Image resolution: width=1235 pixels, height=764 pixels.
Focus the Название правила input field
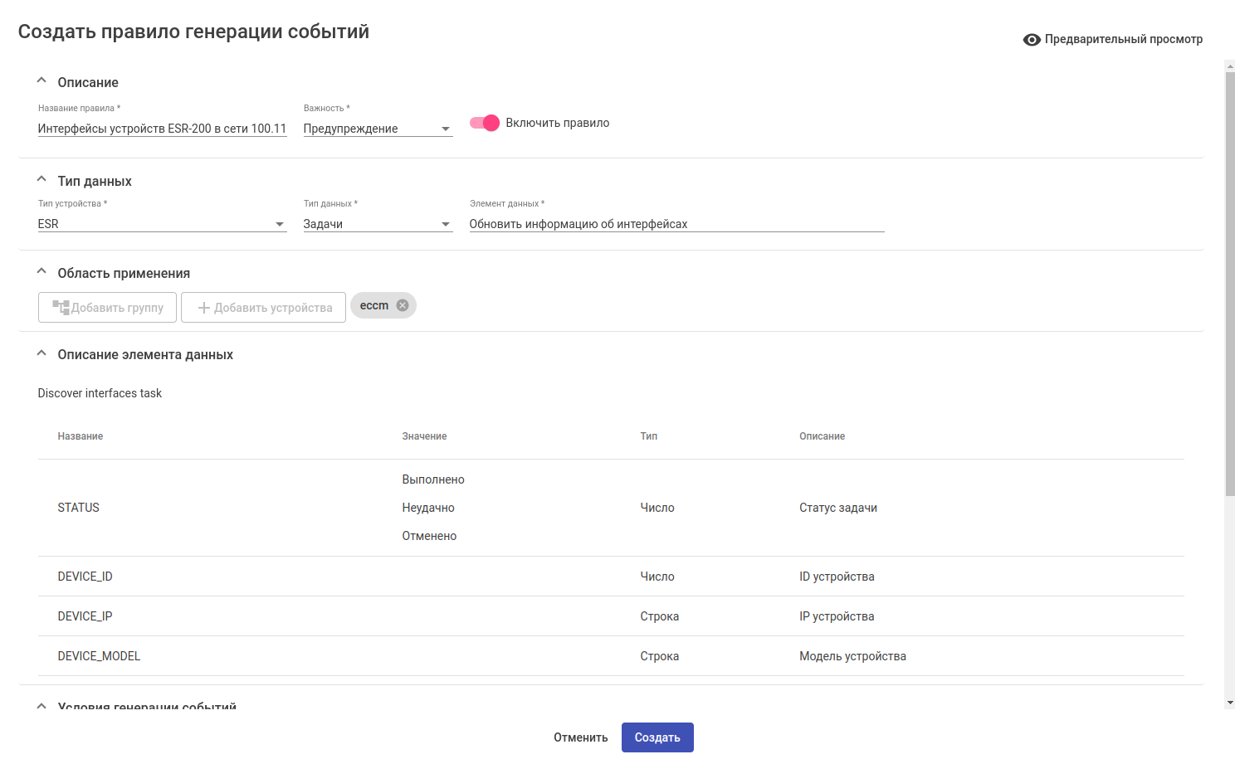162,129
